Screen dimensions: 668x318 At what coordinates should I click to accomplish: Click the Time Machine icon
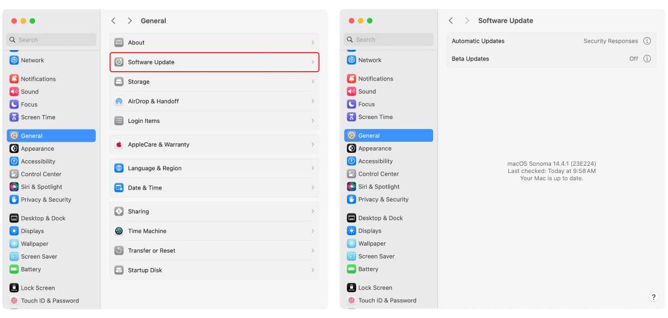[119, 231]
